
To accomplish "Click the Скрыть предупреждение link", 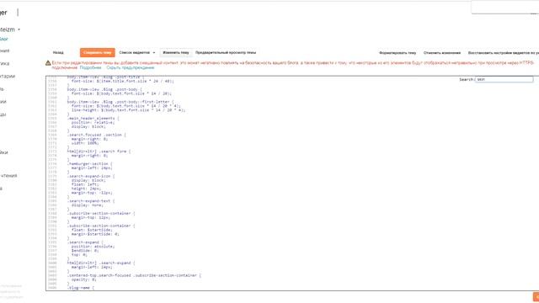I will pyautogui.click(x=131, y=67).
